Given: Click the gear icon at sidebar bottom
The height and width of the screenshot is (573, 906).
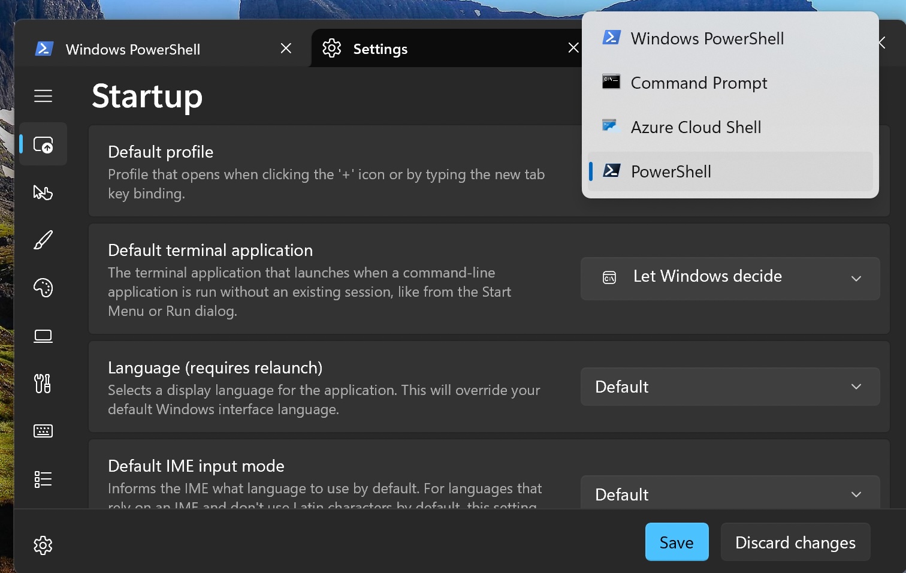Looking at the screenshot, I should pyautogui.click(x=43, y=545).
